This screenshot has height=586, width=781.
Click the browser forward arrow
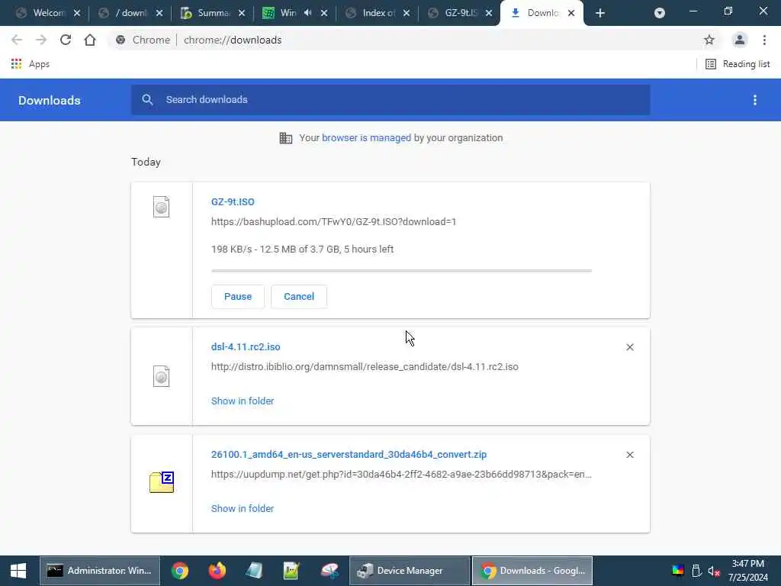[x=41, y=40]
